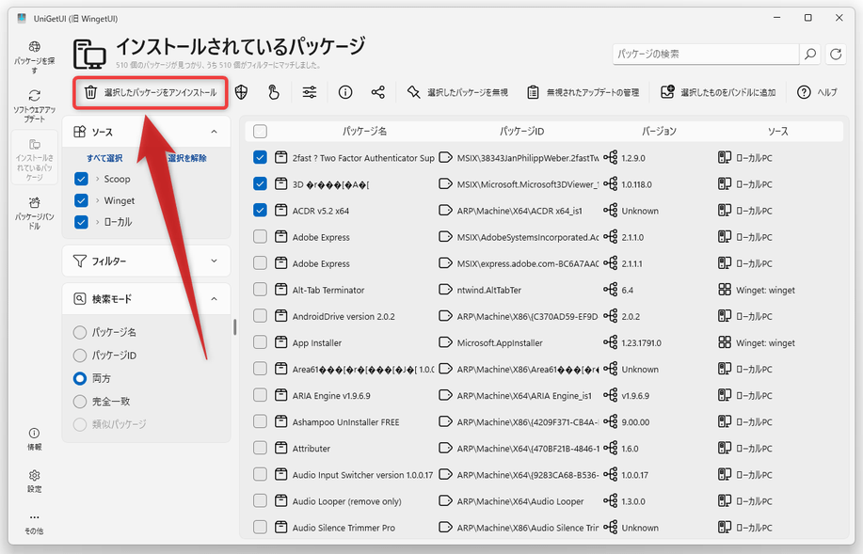Screen dimensions: 863x554
Task: Open the パッケージバンドル sidebar page
Action: pyautogui.click(x=34, y=213)
